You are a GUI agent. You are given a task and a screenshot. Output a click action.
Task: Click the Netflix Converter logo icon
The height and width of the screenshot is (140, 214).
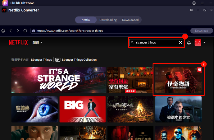4,10
